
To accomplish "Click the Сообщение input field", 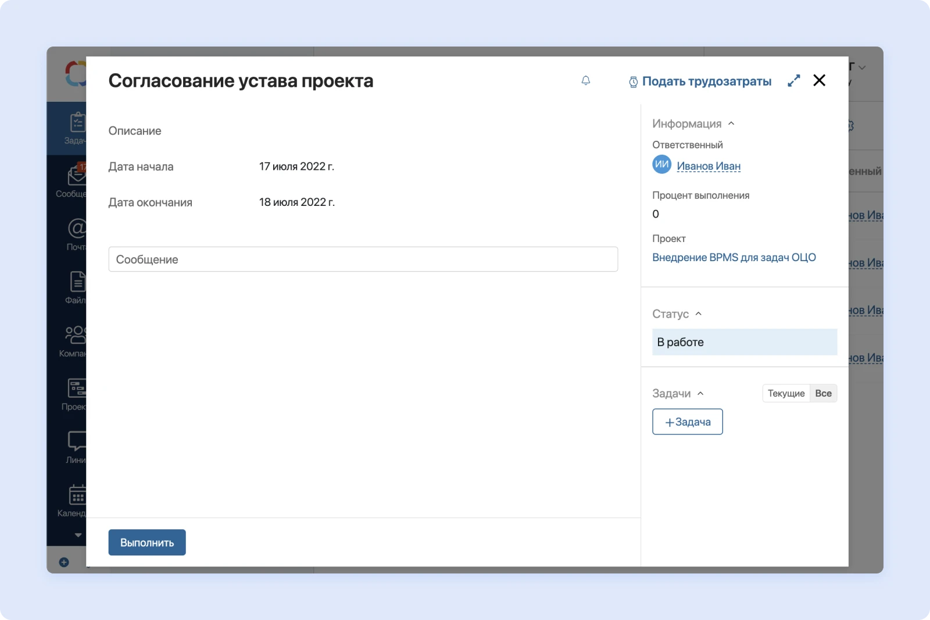I will click(363, 259).
